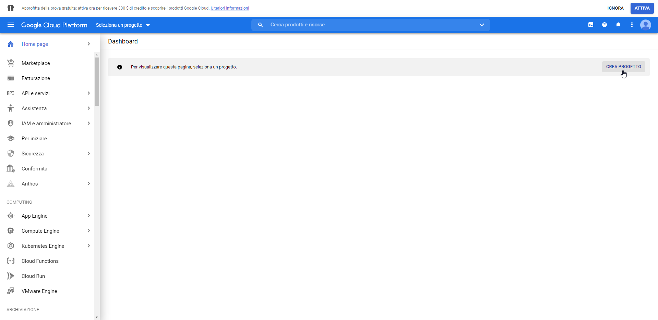Expand the Anthos submenu chevron
This screenshot has height=320, width=658.
coord(89,183)
